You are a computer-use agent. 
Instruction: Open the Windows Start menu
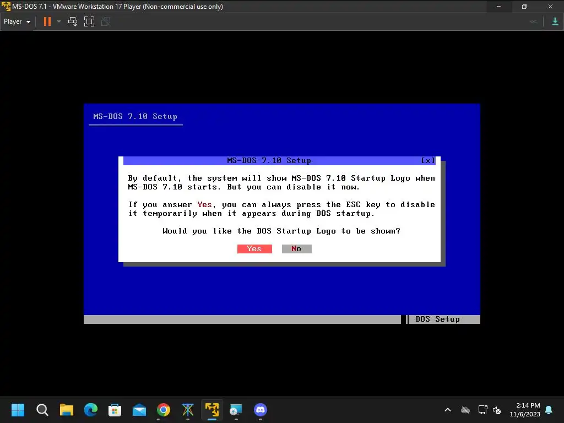(18, 410)
